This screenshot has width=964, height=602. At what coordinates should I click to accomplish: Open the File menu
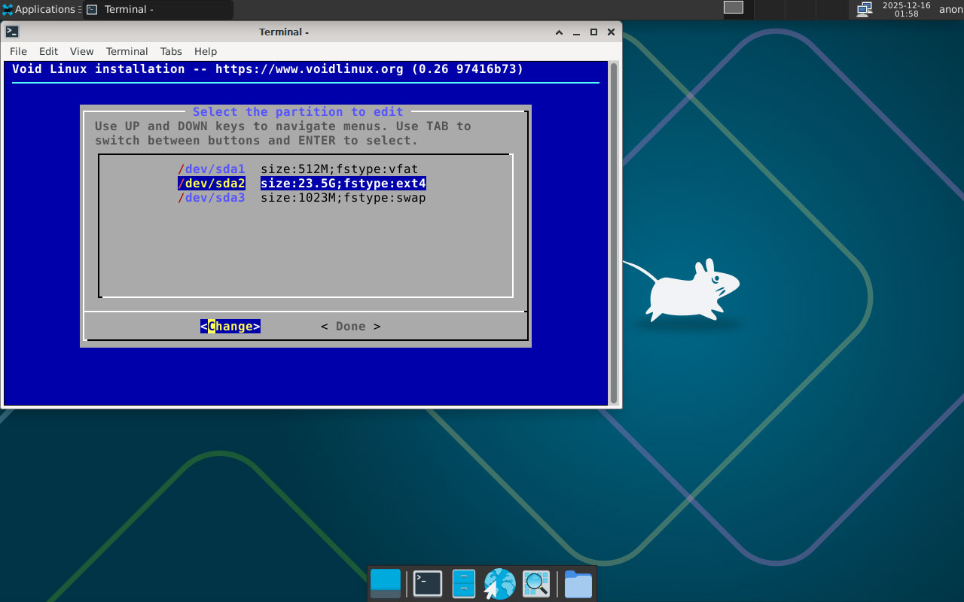tap(18, 51)
